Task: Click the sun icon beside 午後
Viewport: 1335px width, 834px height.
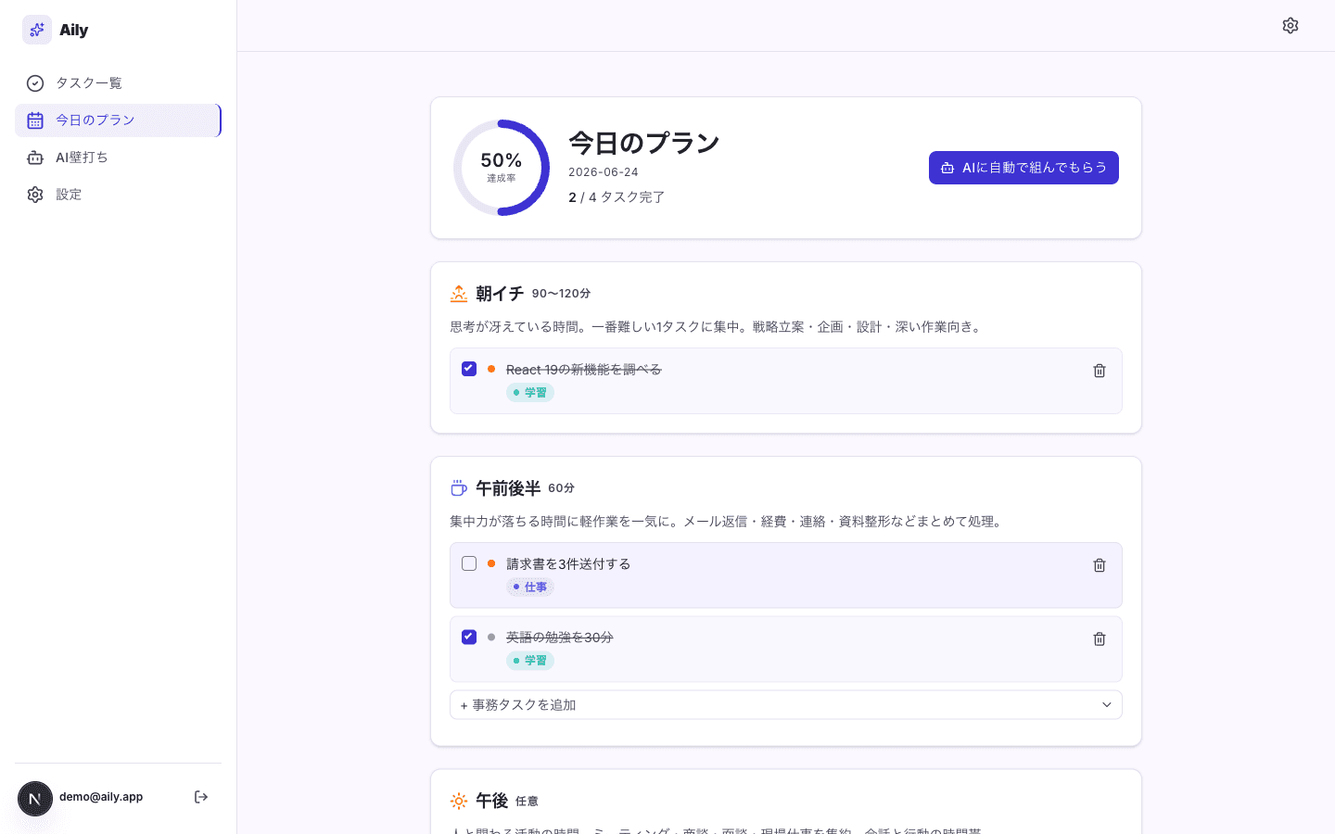Action: click(x=459, y=801)
